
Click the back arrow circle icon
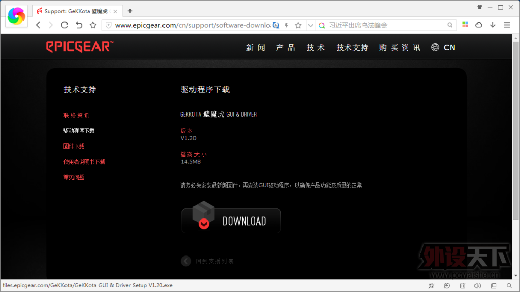pos(186,261)
